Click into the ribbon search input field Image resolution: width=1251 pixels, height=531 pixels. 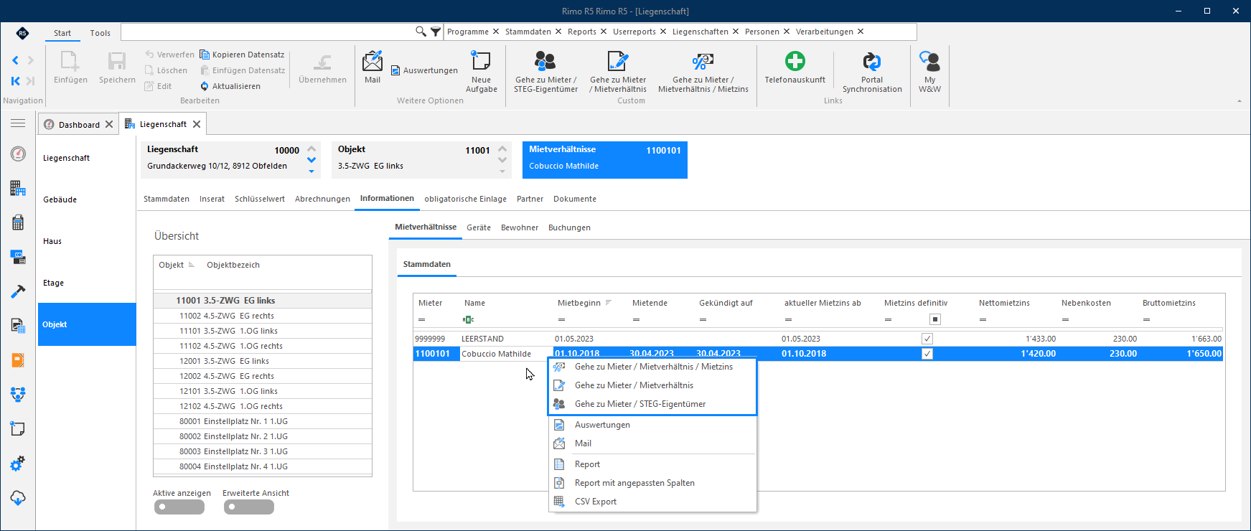point(268,32)
